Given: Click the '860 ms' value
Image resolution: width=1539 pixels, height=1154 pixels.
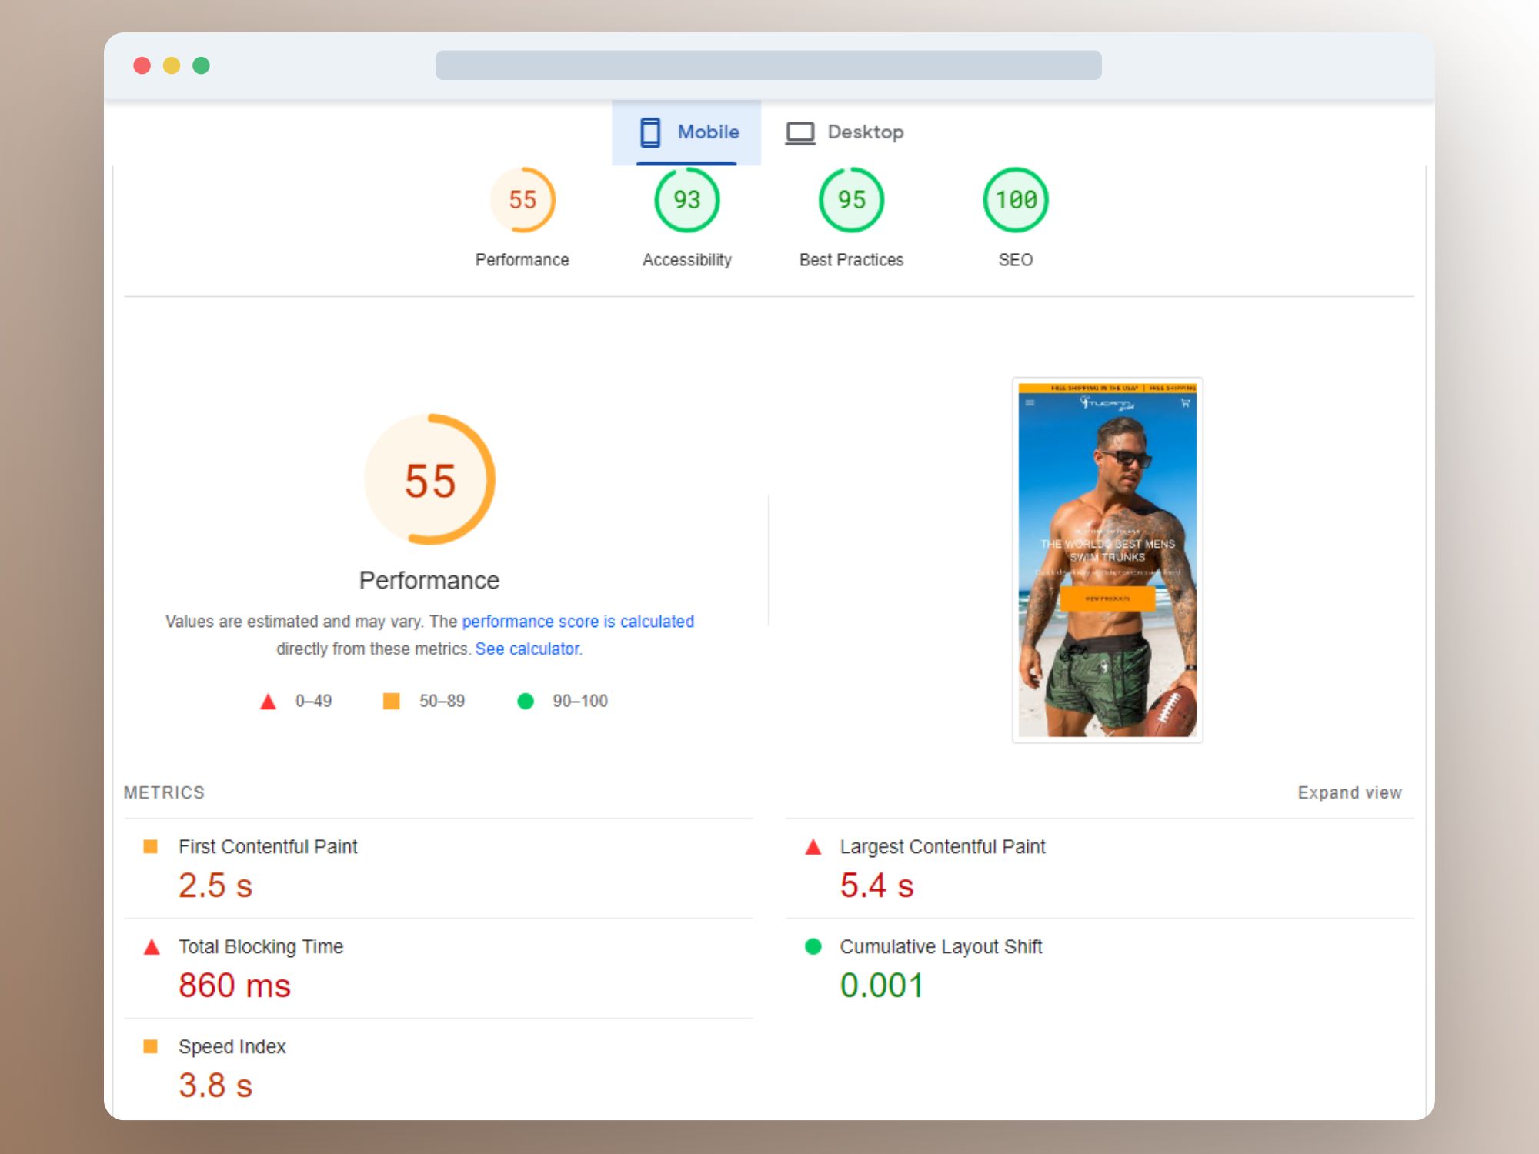Looking at the screenshot, I should click(x=235, y=986).
